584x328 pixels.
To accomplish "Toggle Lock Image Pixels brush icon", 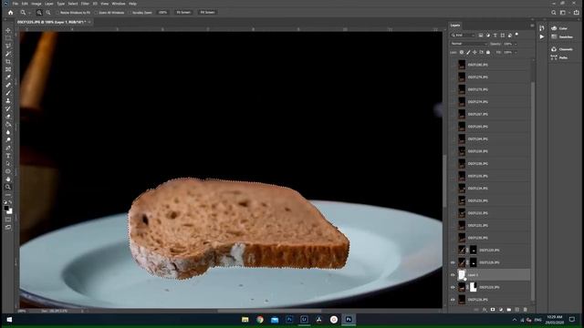I will click(x=468, y=53).
